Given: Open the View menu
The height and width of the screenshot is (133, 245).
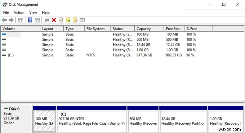Looking at the screenshot, I should (x=33, y=13).
